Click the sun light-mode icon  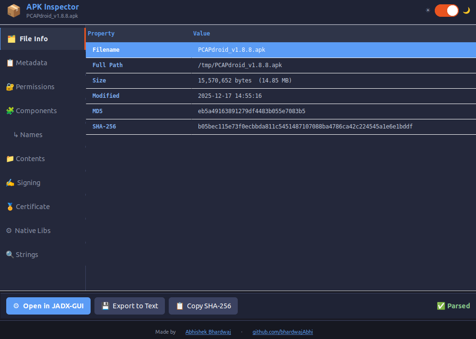click(x=428, y=11)
